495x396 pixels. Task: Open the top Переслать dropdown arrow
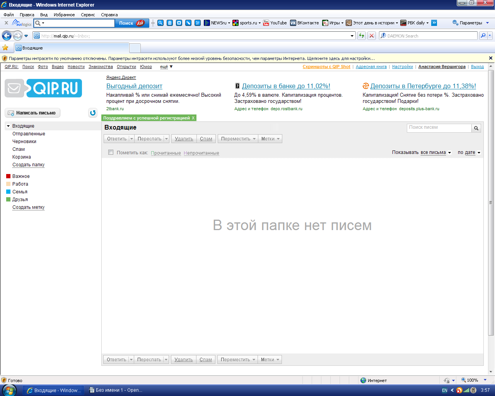tap(167, 139)
